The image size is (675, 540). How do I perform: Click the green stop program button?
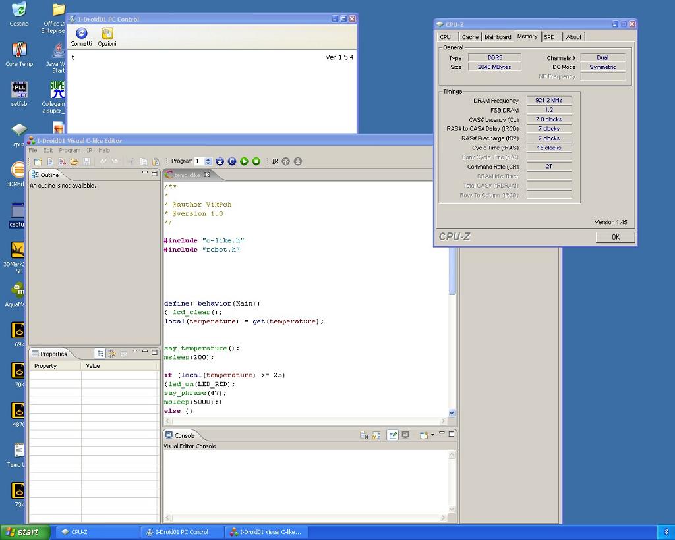coord(256,161)
